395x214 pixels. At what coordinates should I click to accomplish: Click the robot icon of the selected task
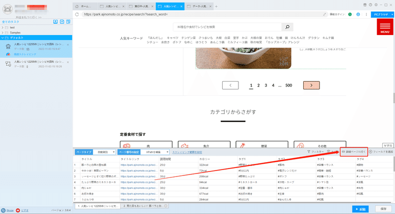[x=8, y=46]
